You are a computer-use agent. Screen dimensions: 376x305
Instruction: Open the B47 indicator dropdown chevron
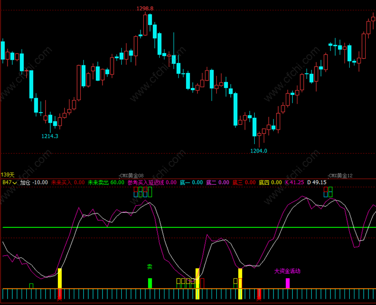tap(15, 183)
